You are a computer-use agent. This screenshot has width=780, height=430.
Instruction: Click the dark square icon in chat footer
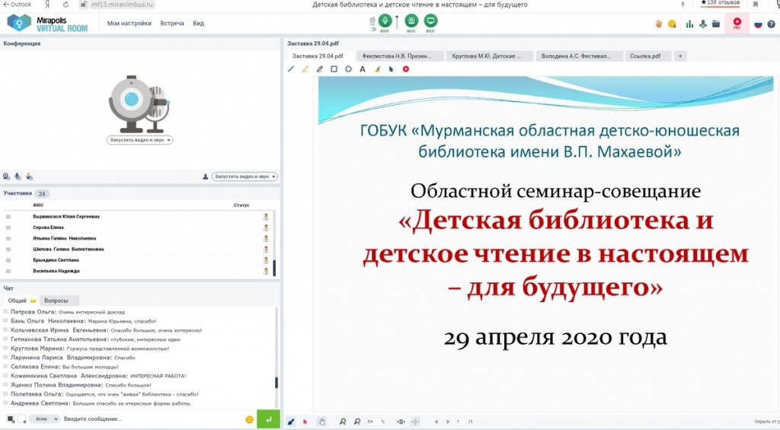tap(11, 419)
